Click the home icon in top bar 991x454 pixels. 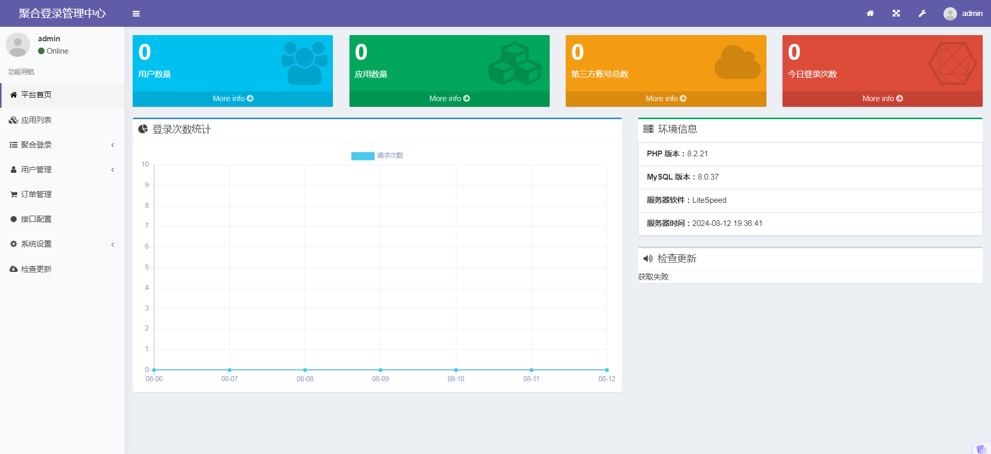[870, 13]
